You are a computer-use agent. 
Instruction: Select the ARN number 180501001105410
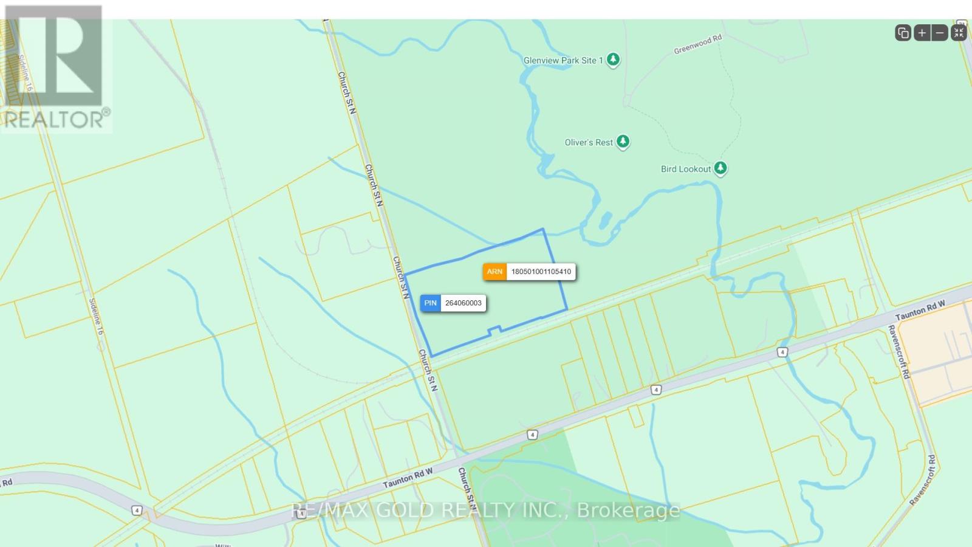coord(541,272)
